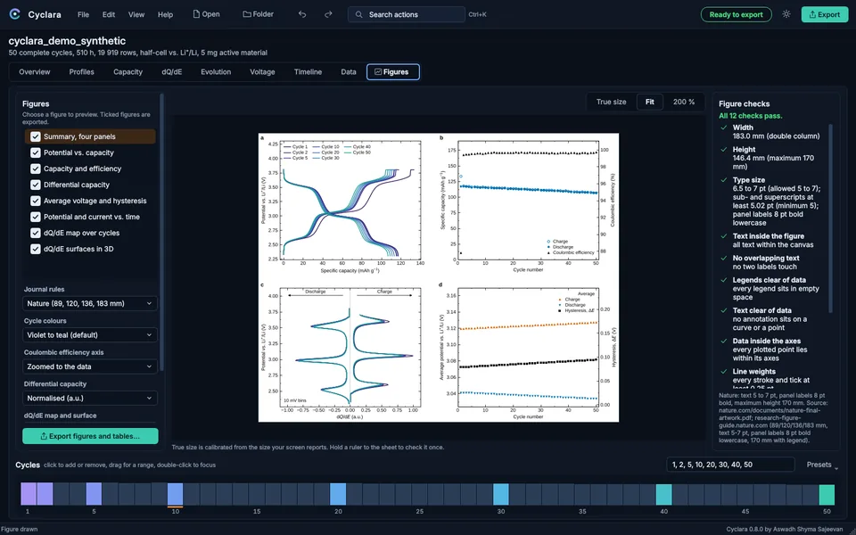
Task: Untick Differential capacity checkbox
Action: coord(36,185)
